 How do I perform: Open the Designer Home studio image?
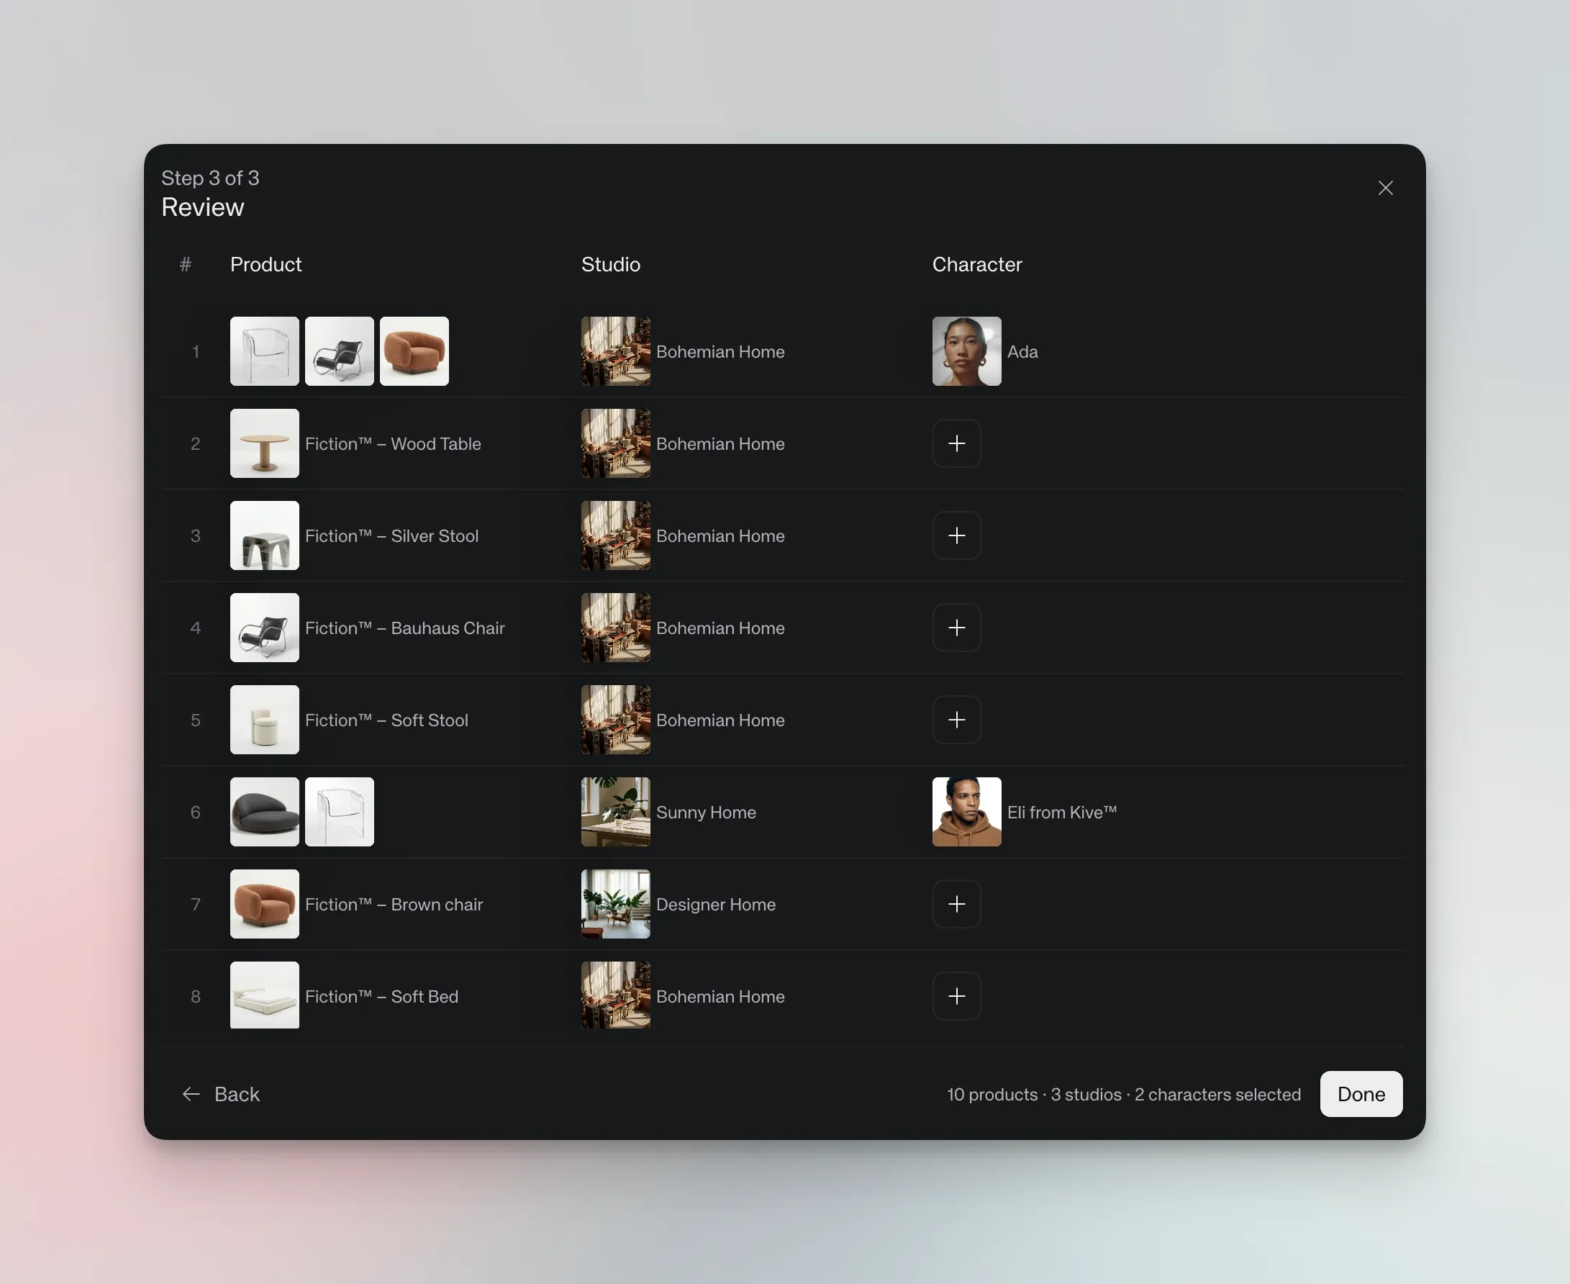click(x=615, y=904)
